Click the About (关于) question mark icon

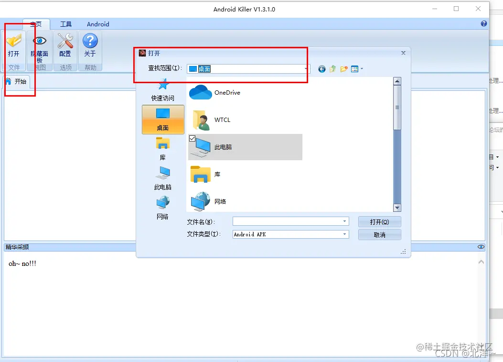[90, 41]
